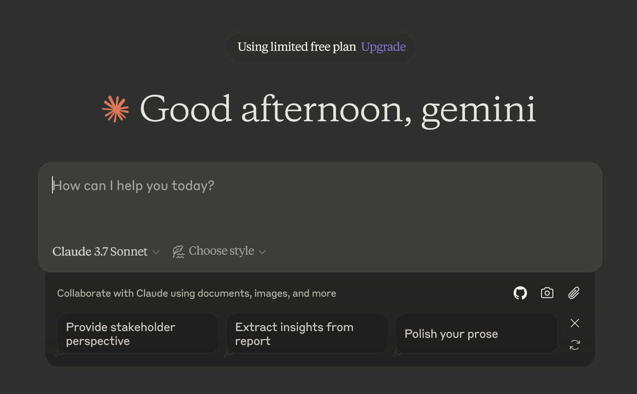Click the Collaborate with Claude using documents text

coord(196,293)
